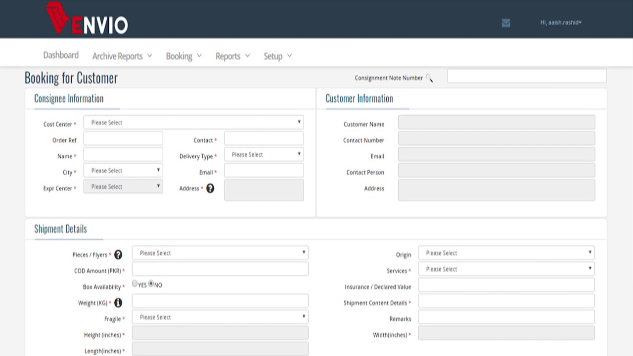Open the City dropdown

[123, 171]
